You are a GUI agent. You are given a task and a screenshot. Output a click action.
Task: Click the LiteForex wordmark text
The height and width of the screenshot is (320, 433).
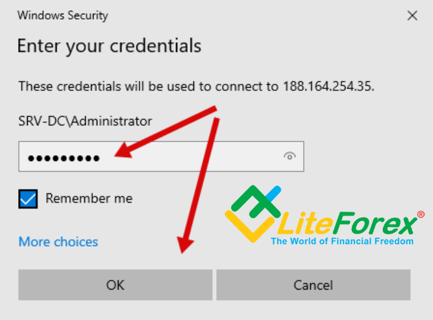[347, 224]
